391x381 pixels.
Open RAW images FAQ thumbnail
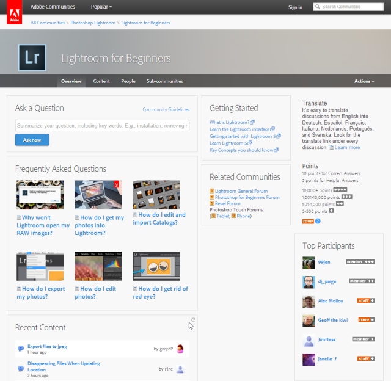tap(40, 195)
